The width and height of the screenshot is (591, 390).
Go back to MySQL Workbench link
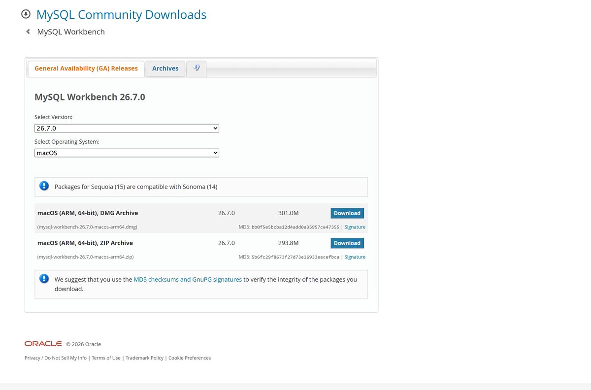[x=71, y=32]
